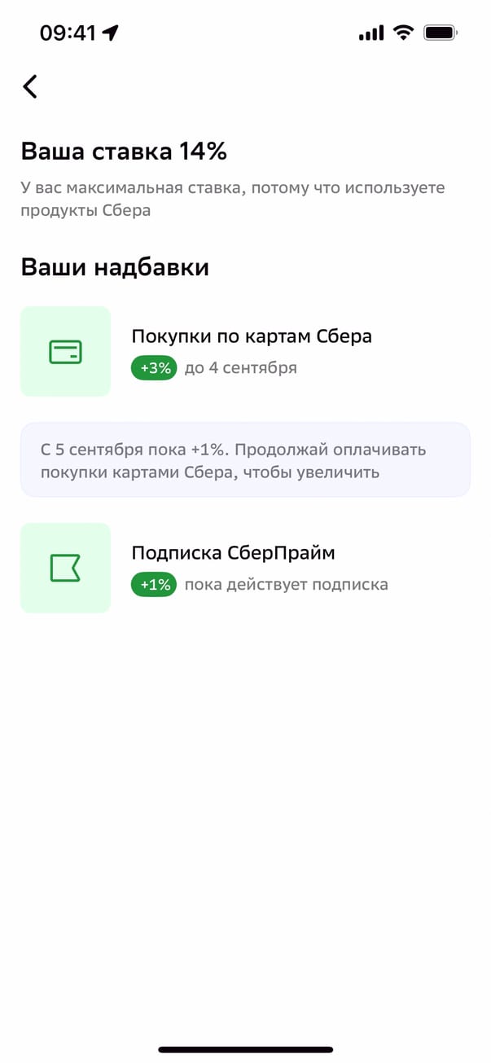The image size is (491, 1063).
Task: Click the +3% green badge
Action: coord(154,368)
